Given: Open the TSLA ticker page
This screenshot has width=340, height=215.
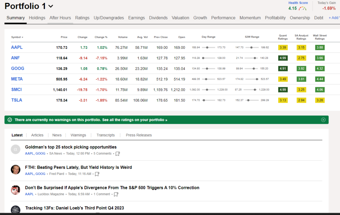Looking at the screenshot, I should coord(17,100).
